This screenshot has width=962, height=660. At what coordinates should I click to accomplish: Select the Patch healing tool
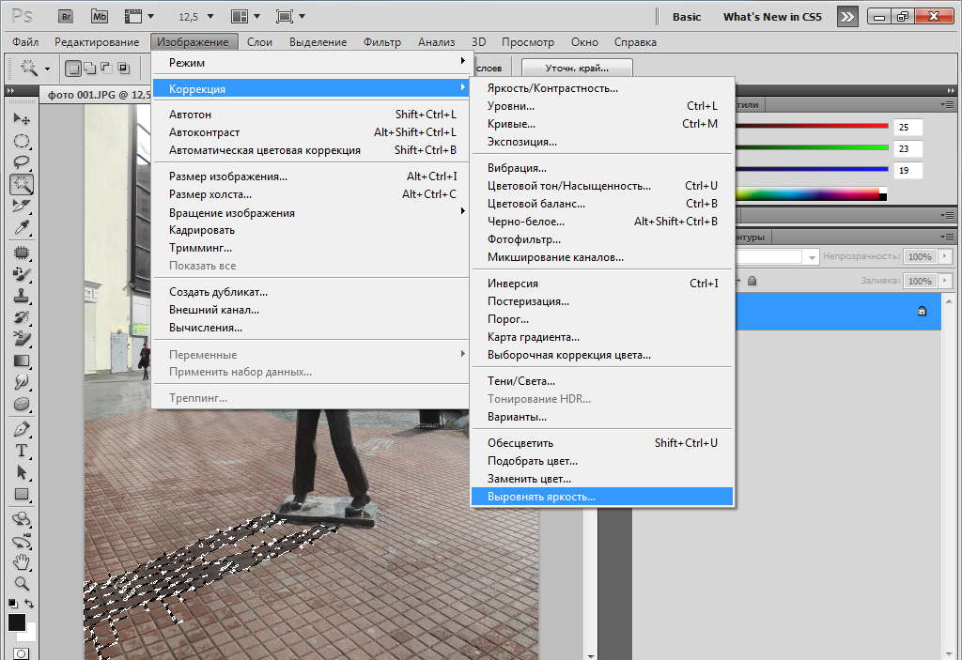(x=22, y=253)
